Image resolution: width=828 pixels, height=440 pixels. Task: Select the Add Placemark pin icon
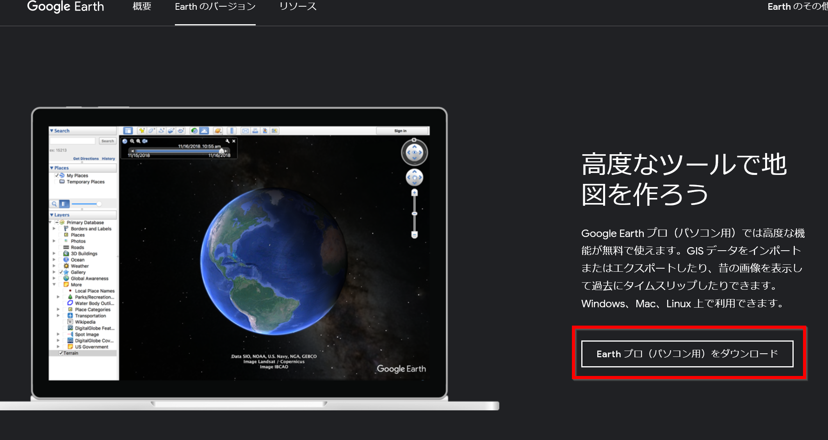[x=142, y=131]
